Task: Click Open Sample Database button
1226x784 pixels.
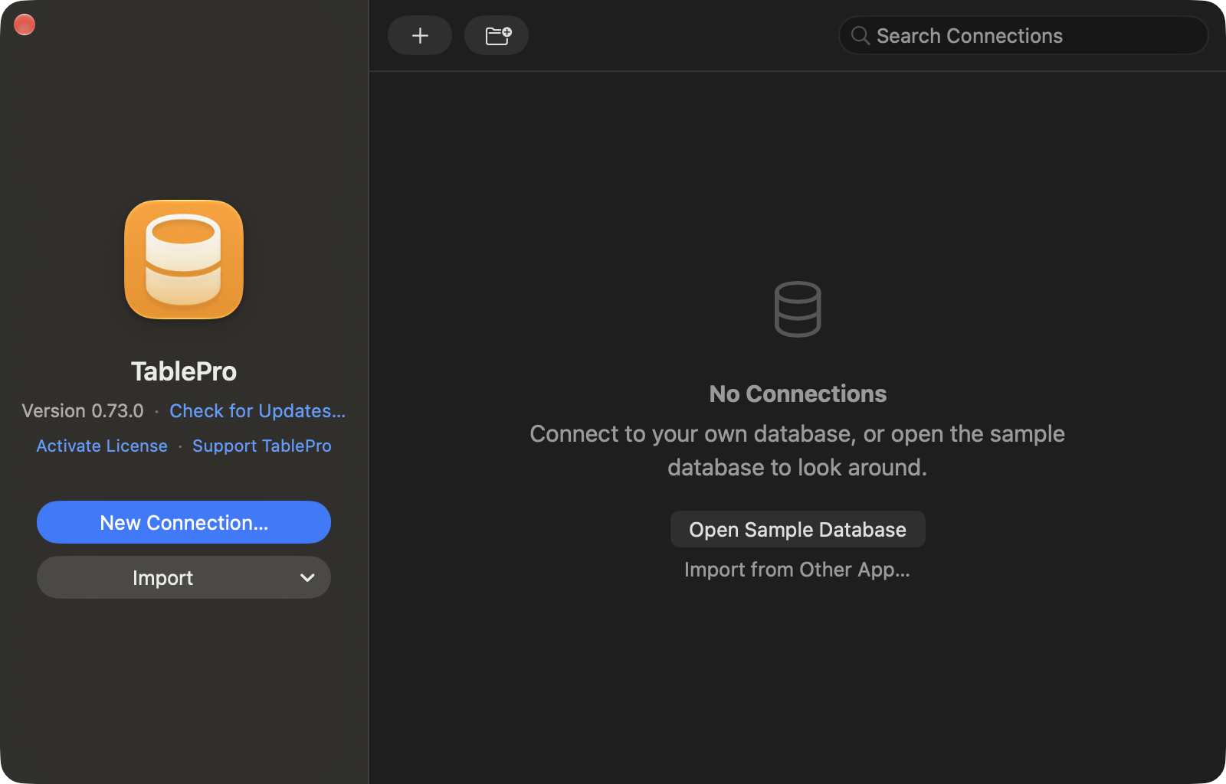Action: pos(798,530)
